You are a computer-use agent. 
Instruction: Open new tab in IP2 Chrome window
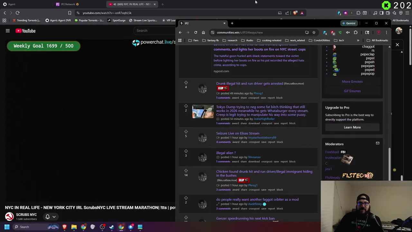click(x=232, y=23)
